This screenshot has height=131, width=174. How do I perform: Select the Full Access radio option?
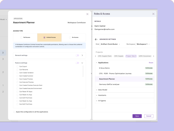pyautogui.click(x=21, y=38)
